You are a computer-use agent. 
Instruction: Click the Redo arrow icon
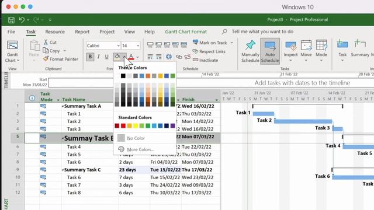[36, 20]
